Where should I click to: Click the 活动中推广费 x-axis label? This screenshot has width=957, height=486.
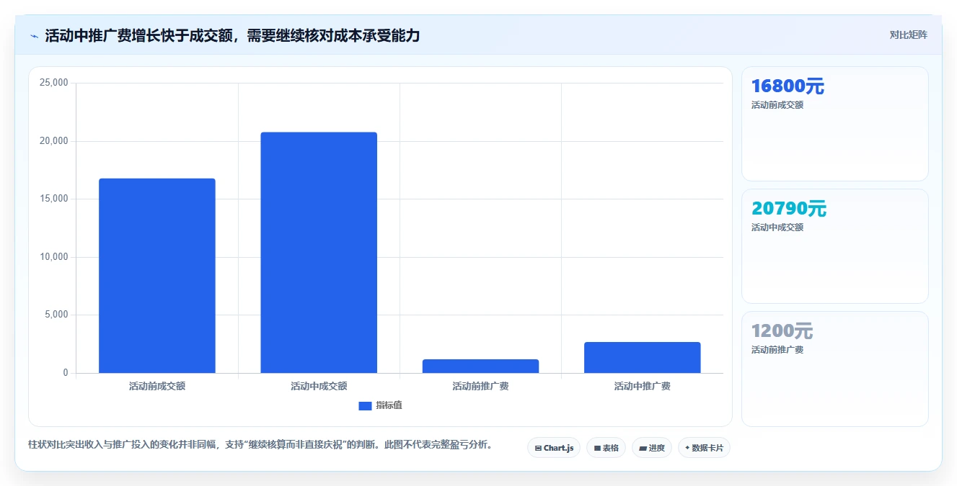642,386
